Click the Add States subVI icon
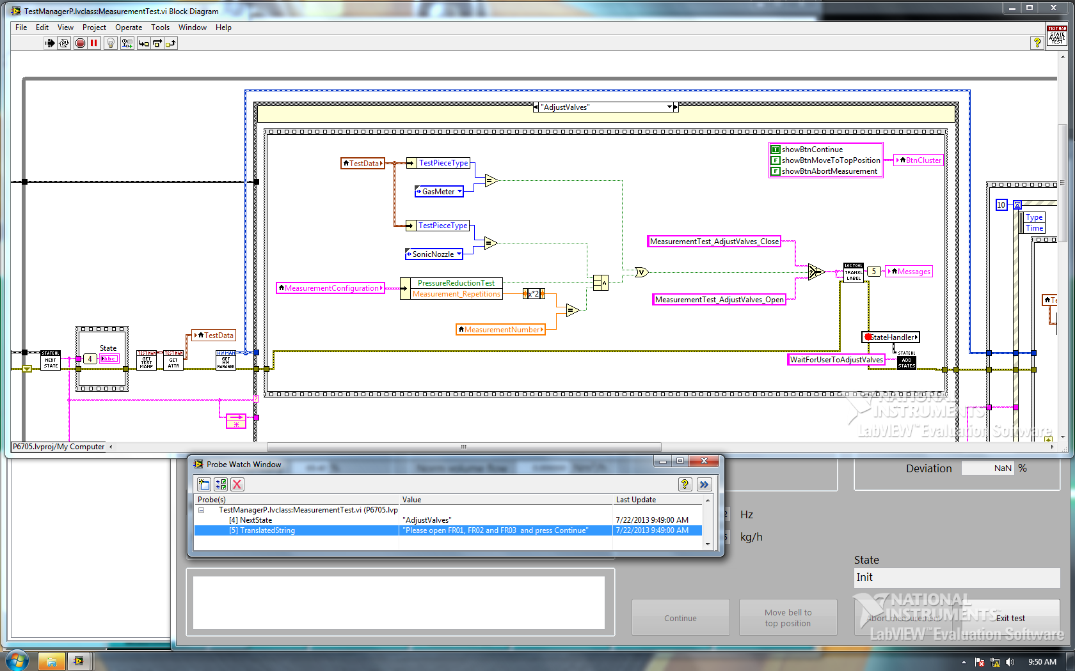 [x=906, y=360]
